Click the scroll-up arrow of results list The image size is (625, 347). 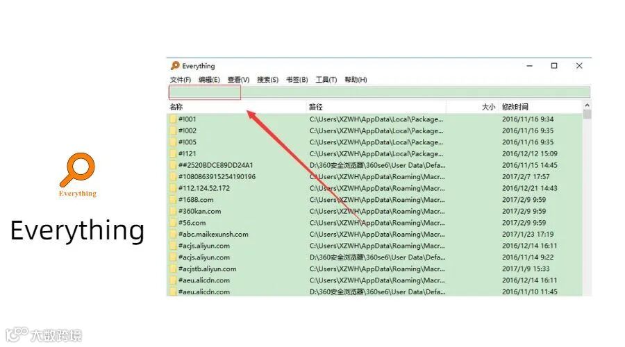click(587, 105)
